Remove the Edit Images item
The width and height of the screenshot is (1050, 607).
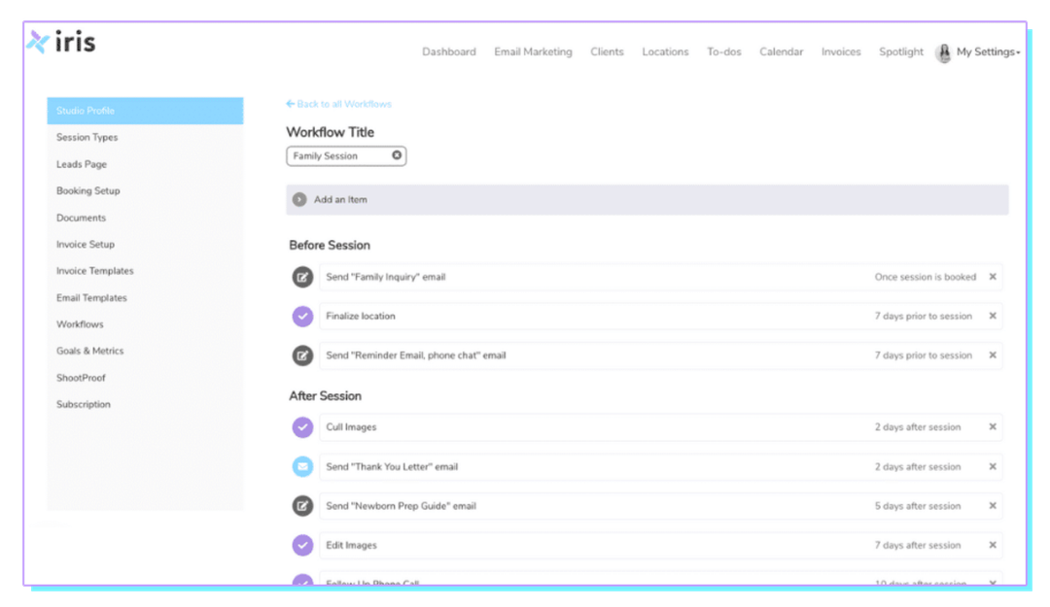click(993, 546)
